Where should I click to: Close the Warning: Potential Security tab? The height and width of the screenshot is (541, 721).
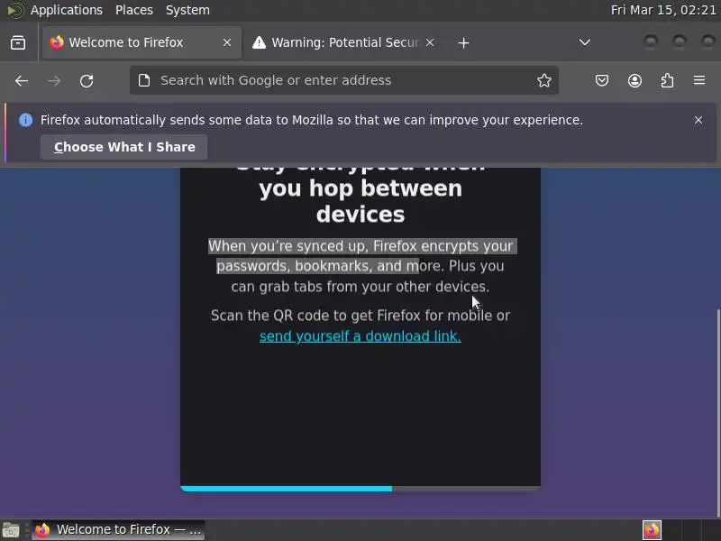click(x=430, y=42)
